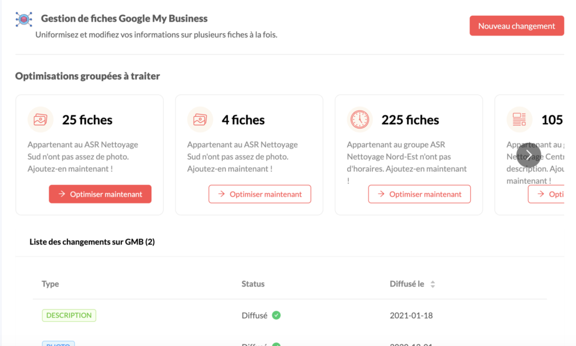Click the Nouveau changement button
The width and height of the screenshot is (576, 346).
[516, 26]
